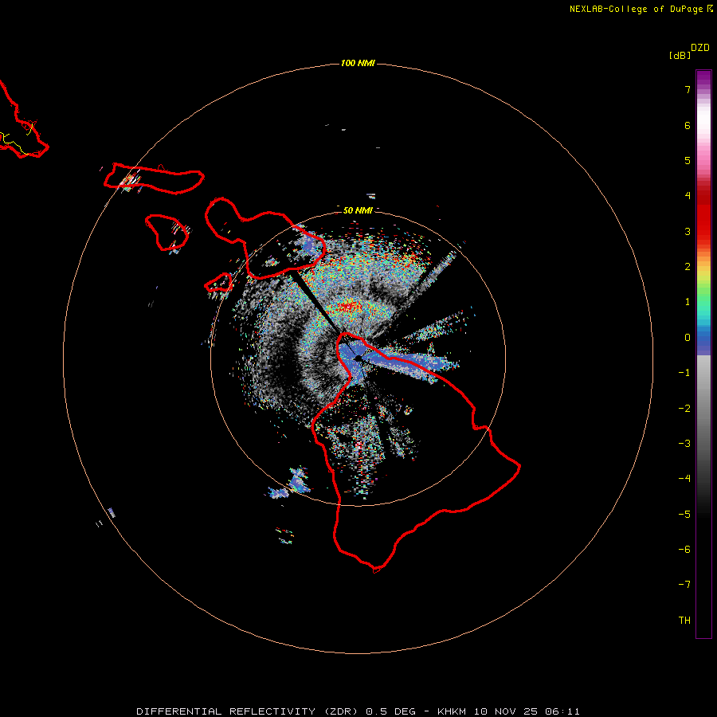Click the 2 value on color scale

(x=688, y=267)
